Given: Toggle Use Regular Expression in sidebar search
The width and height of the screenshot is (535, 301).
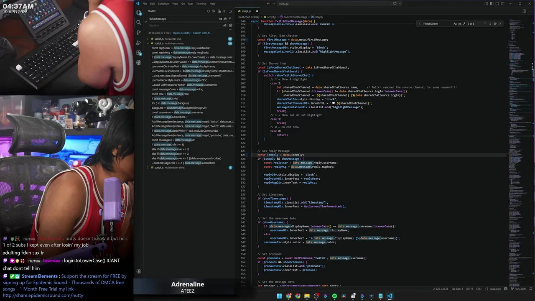Looking at the screenshot, I should (229, 19).
